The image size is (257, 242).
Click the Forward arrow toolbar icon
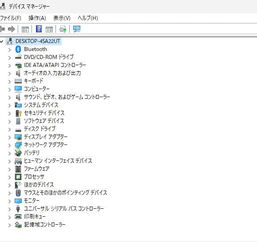12,29
